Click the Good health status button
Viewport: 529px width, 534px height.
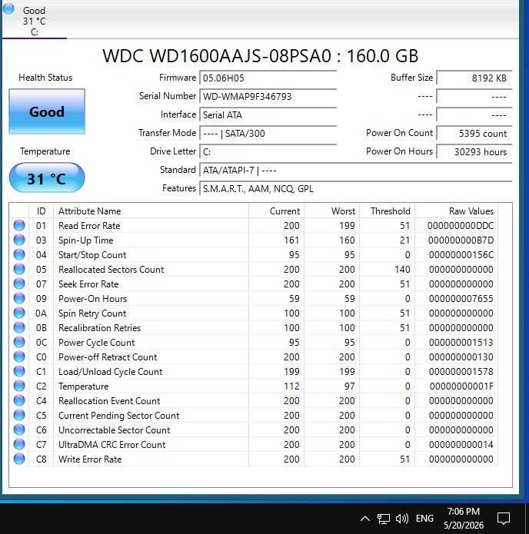click(47, 111)
